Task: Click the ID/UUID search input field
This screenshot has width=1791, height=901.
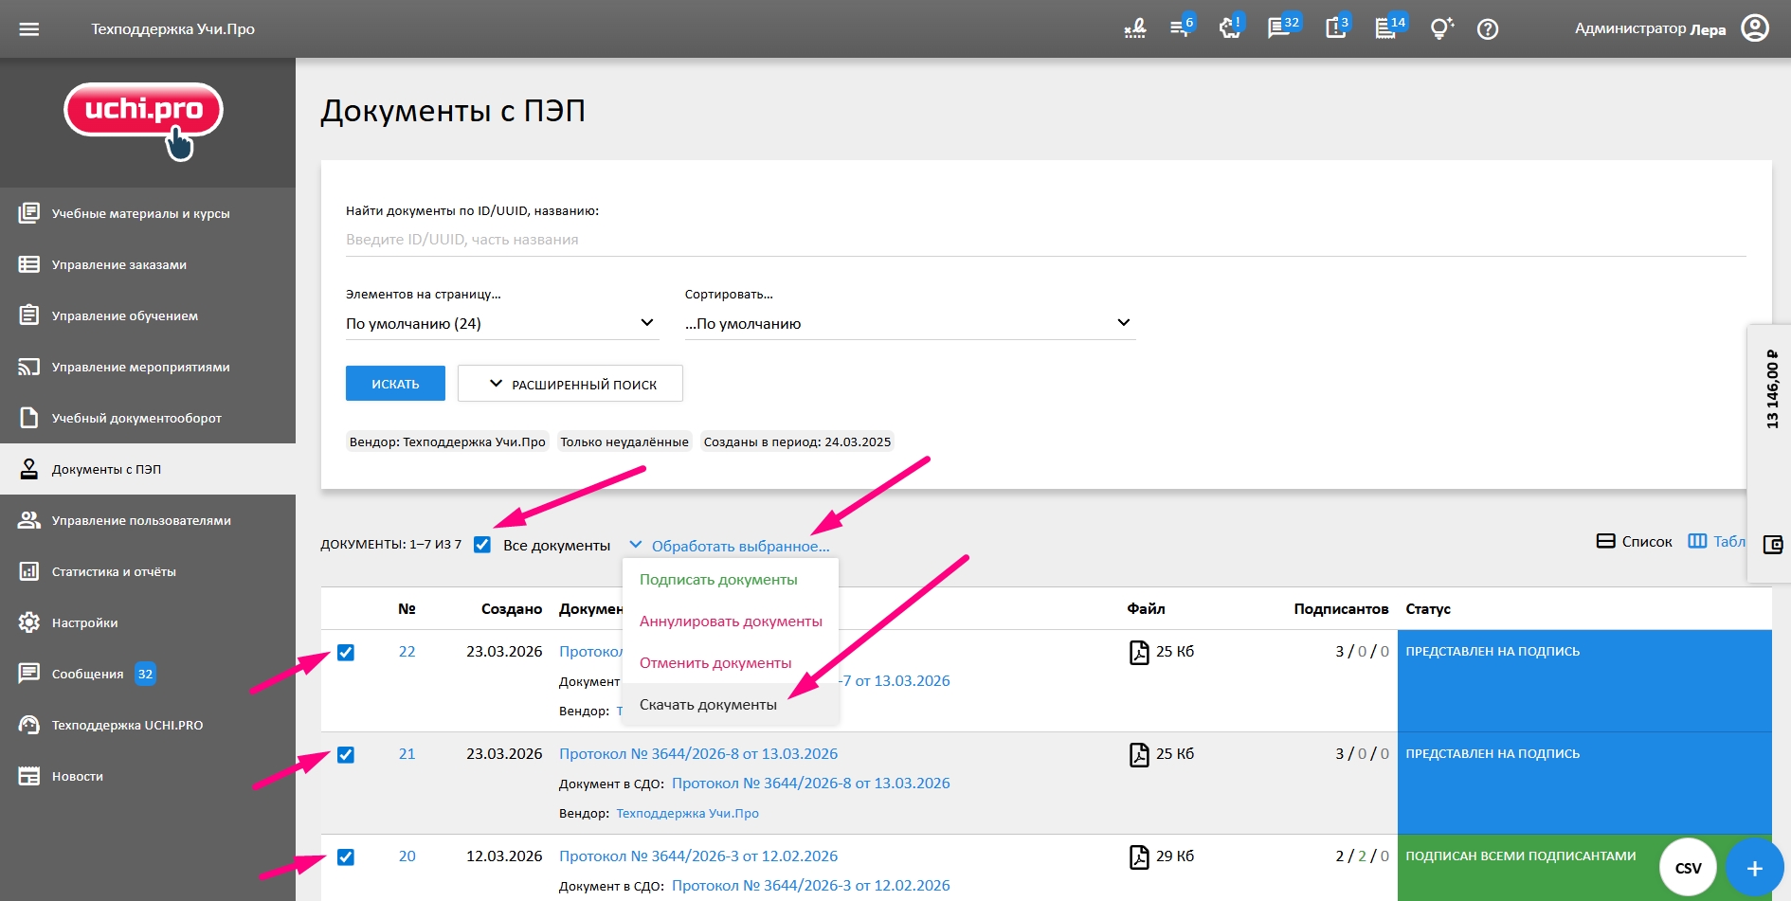Action: [x=1042, y=240]
